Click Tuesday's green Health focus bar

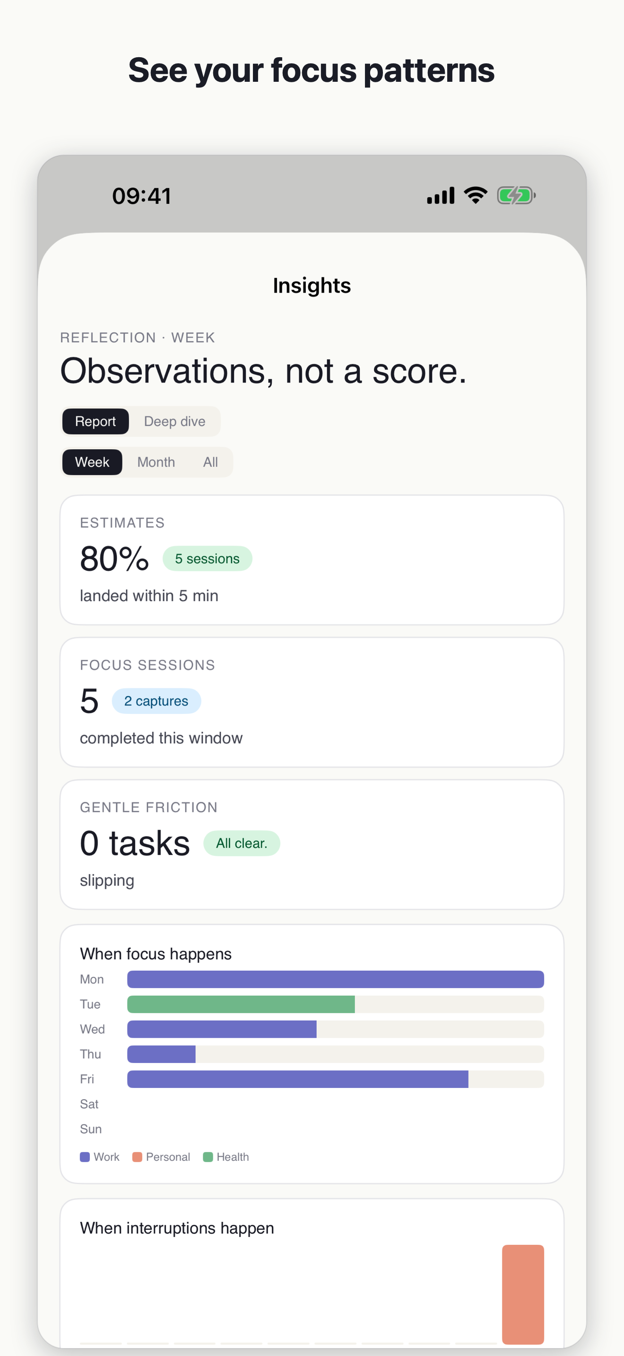[241, 1004]
